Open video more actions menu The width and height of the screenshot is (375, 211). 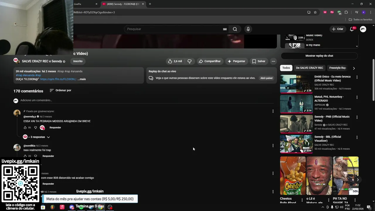pos(273,61)
